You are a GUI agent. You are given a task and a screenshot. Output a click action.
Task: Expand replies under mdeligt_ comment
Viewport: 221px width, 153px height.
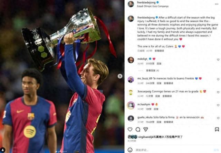[153, 70]
